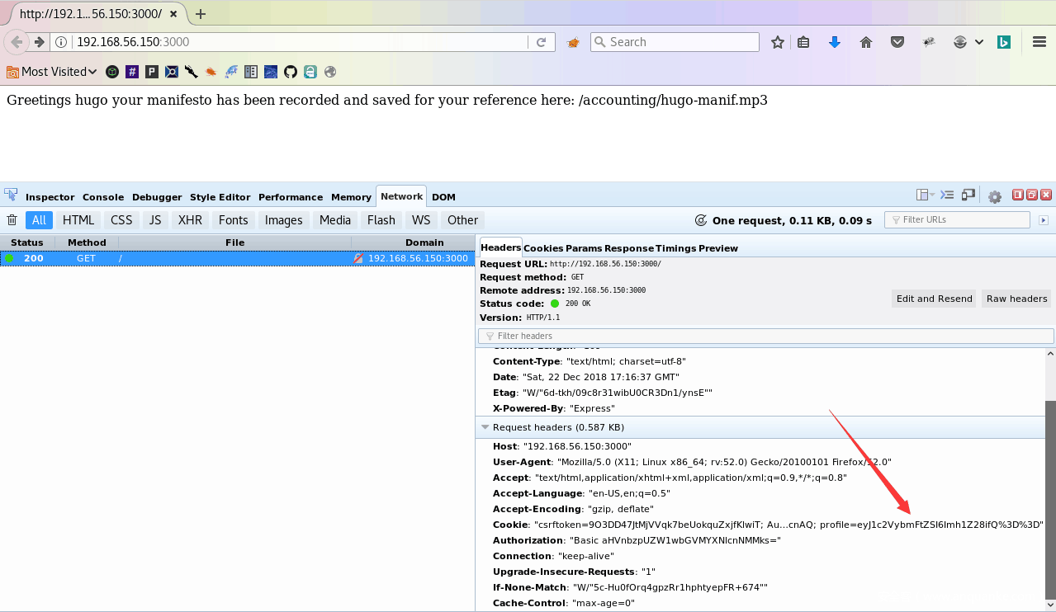Collapse the Request headers section
Image resolution: width=1056 pixels, height=612 pixels.
[485, 427]
